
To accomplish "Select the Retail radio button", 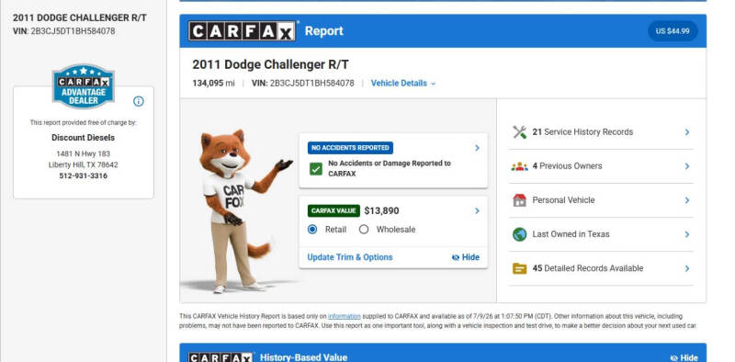I will (x=312, y=230).
